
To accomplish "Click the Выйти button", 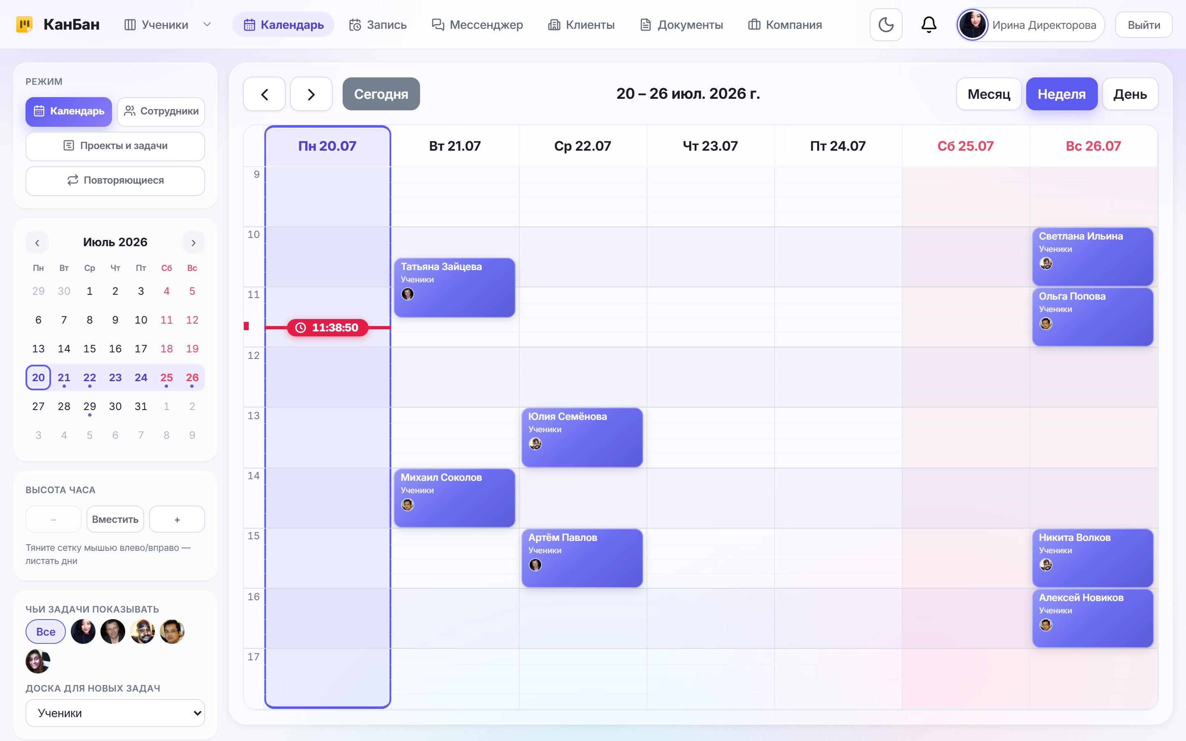I will click(x=1144, y=25).
